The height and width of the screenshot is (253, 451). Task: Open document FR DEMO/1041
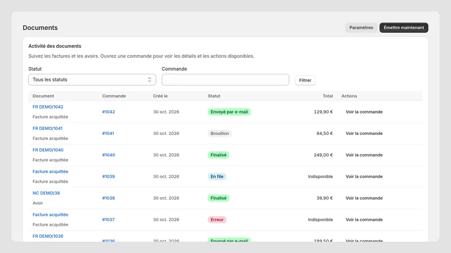[x=47, y=128]
